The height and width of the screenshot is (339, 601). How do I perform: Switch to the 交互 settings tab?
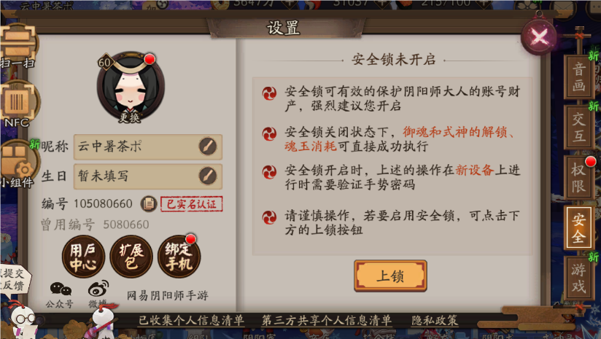coord(579,127)
